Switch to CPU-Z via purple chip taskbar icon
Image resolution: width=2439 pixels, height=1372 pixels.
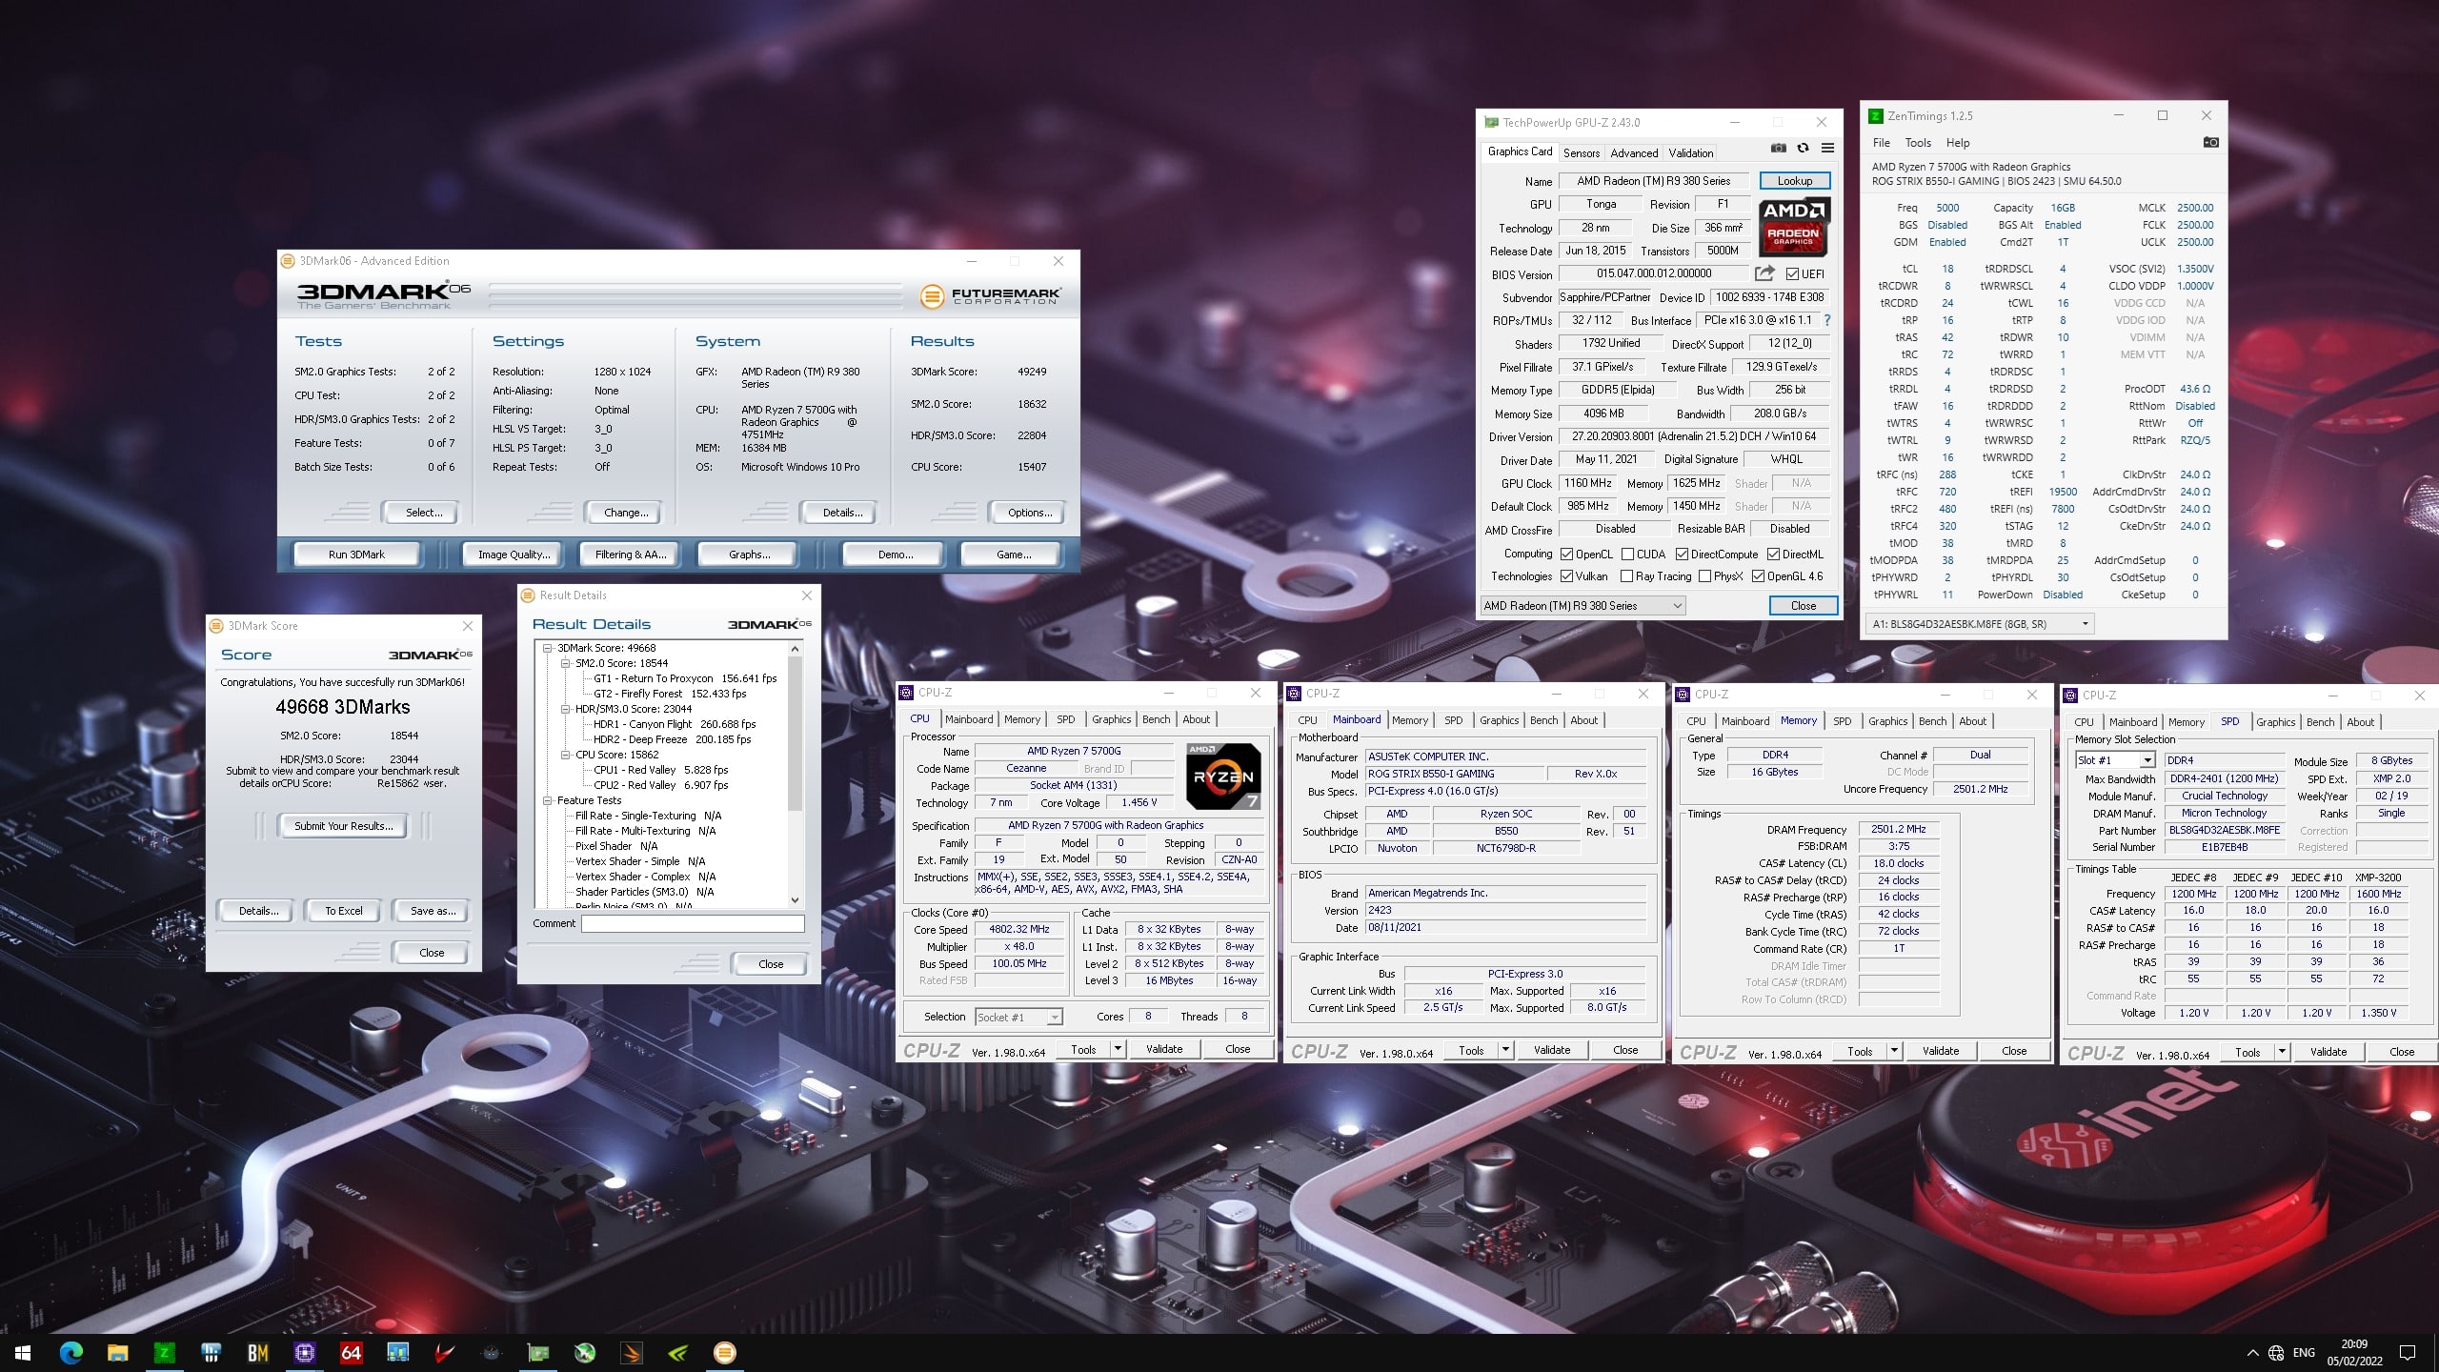pyautogui.click(x=305, y=1352)
